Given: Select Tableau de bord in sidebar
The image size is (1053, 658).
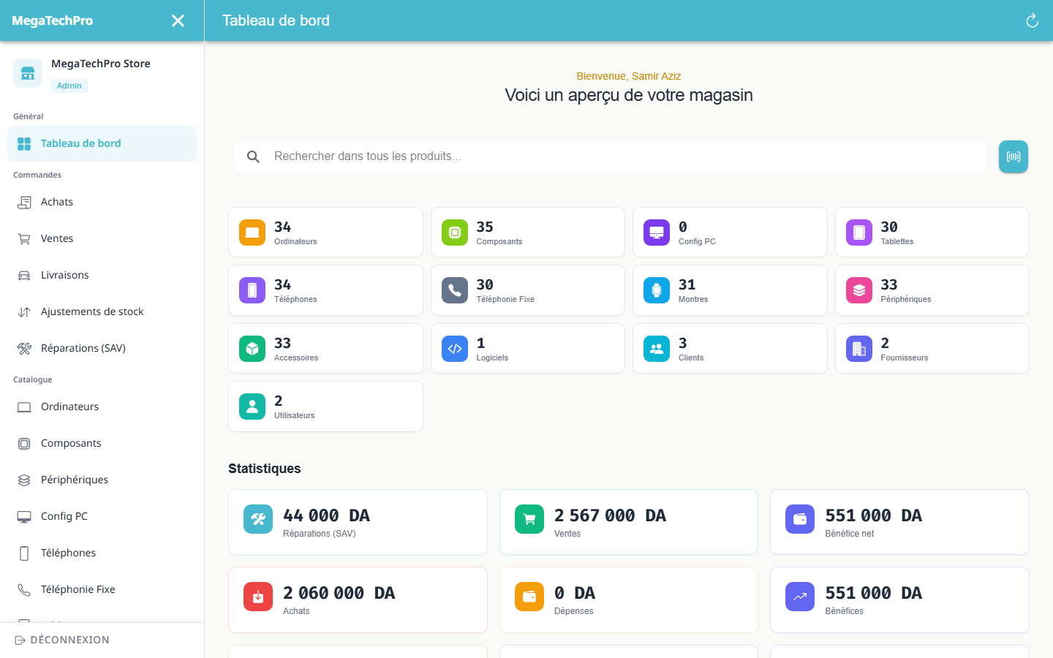Looking at the screenshot, I should 102,143.
